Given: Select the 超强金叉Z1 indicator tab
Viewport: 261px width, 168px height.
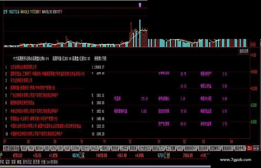Looking at the screenshot, I should tap(158, 148).
